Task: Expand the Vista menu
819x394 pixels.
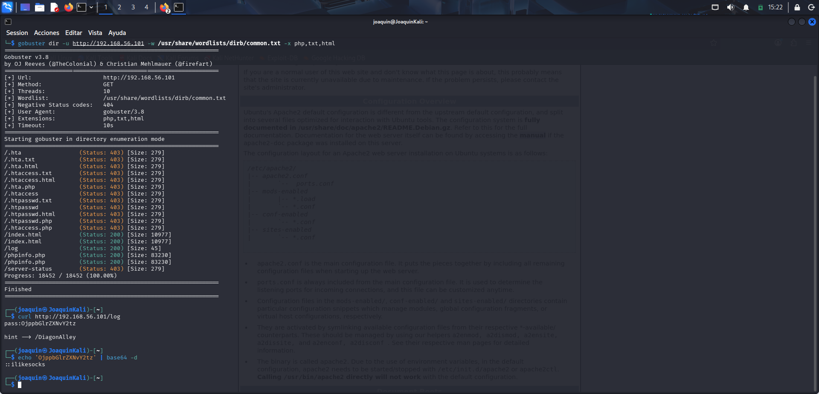Action: (95, 33)
